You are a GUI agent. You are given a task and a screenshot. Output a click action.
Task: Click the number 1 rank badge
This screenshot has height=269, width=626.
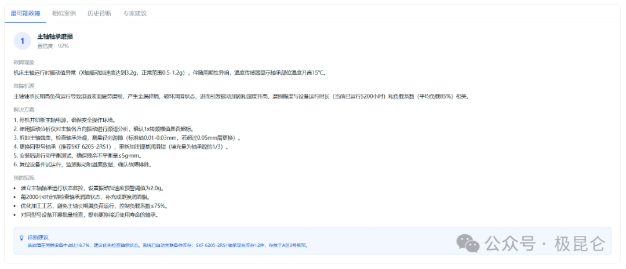coord(23,41)
